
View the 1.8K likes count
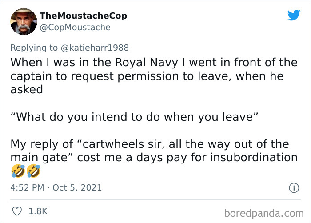[x=39, y=210]
